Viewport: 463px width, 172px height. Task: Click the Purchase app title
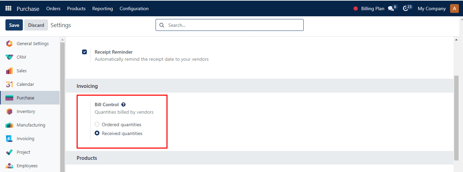pos(28,8)
